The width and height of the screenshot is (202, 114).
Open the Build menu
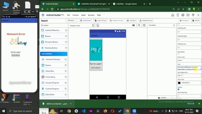point(83,15)
